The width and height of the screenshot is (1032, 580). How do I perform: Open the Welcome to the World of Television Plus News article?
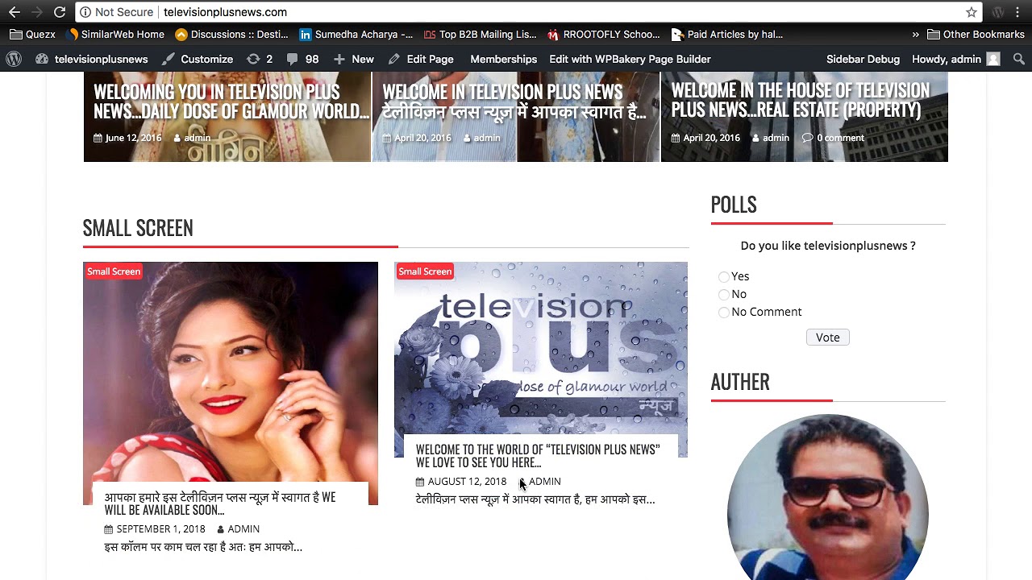pos(538,456)
